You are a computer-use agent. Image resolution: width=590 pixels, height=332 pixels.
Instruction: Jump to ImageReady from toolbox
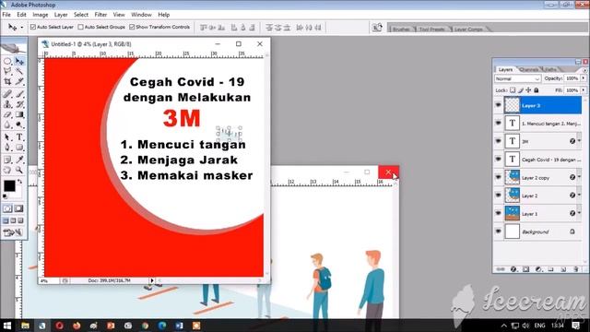13,233
